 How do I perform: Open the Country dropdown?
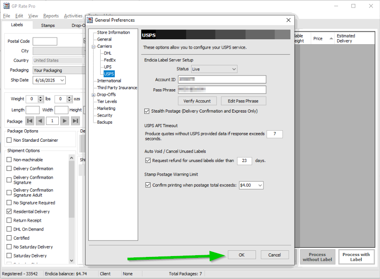59,60
